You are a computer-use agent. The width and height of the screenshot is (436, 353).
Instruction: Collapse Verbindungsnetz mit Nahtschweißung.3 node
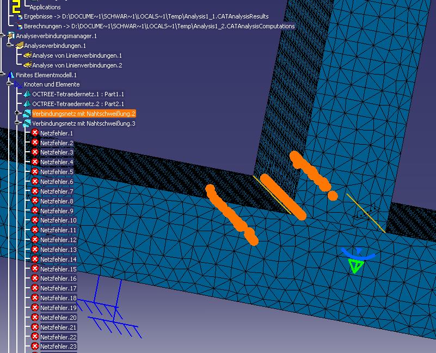(x=17, y=122)
